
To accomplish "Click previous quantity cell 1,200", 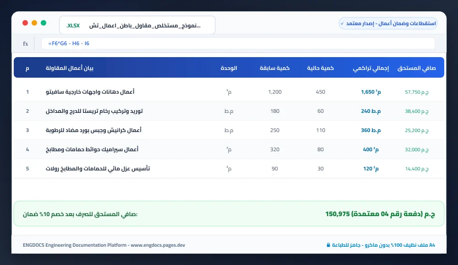I will click(275, 92).
